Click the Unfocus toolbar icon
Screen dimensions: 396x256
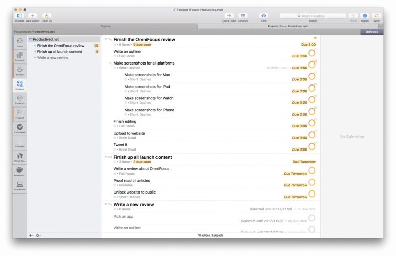(243, 16)
